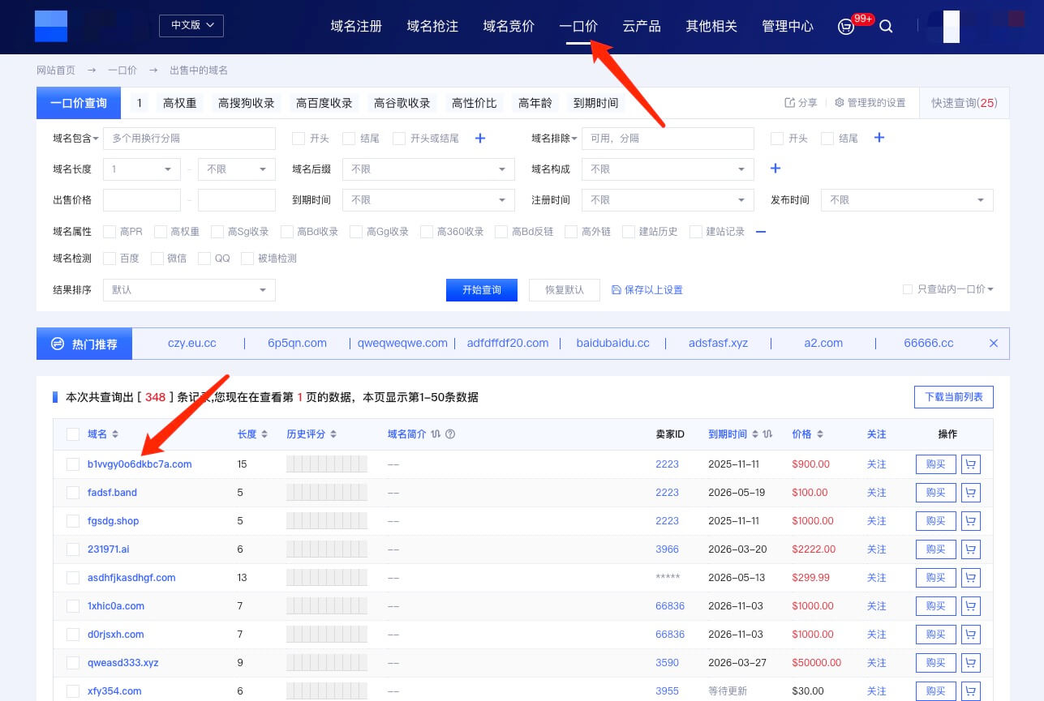Open 域名竞价 in top navigation
This screenshot has height=701, width=1044.
coord(509,26)
